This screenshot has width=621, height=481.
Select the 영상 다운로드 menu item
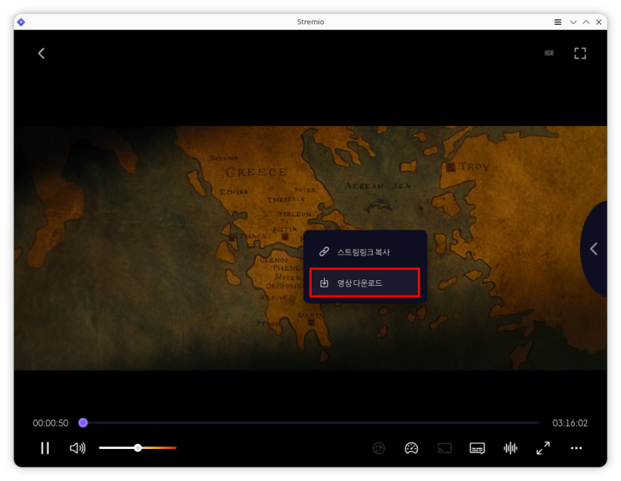[365, 283]
